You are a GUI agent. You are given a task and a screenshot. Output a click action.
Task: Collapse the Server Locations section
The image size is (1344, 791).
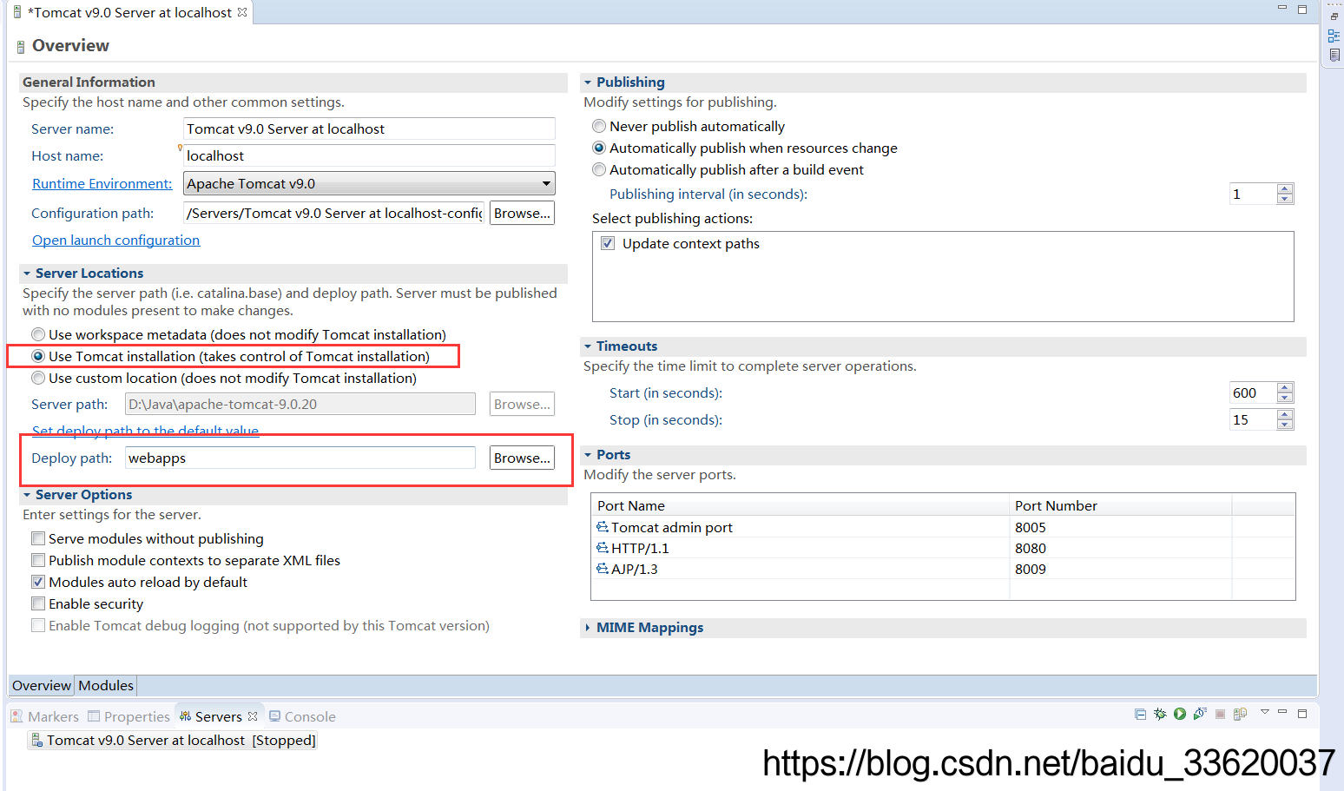[27, 274]
